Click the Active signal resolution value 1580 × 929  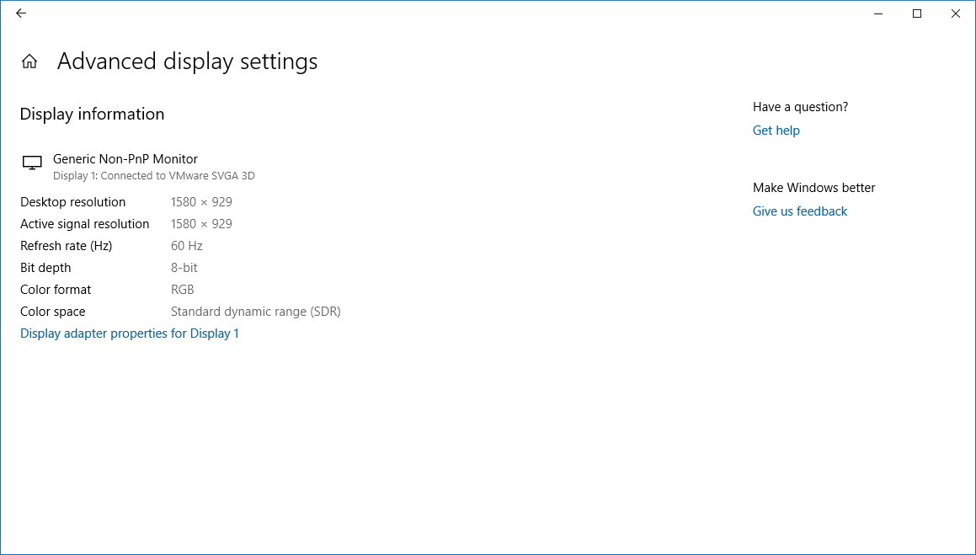(201, 224)
